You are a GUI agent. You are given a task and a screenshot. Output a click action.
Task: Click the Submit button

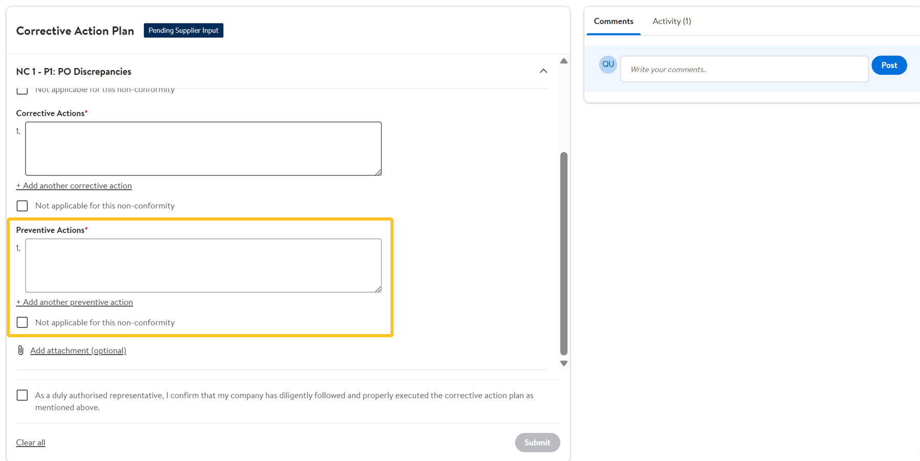[x=537, y=443]
